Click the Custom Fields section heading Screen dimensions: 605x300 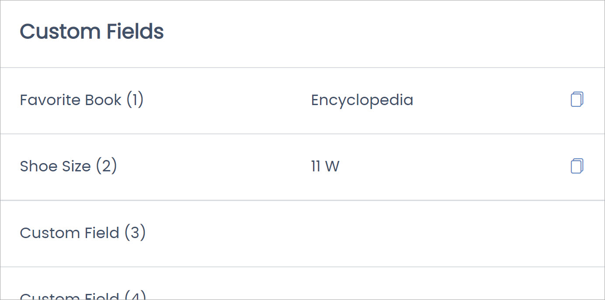pos(91,31)
